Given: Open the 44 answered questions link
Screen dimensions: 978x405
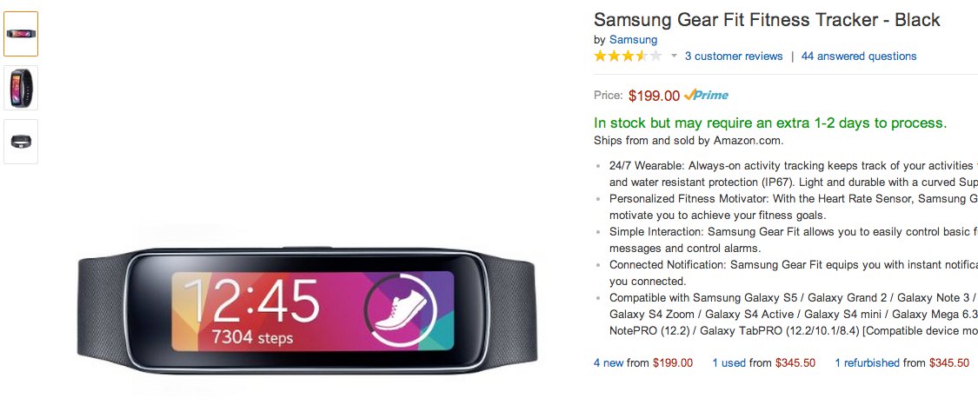Looking at the screenshot, I should coord(859,56).
